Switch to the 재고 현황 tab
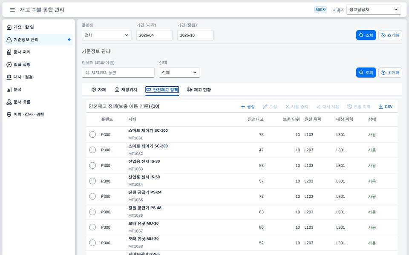 point(199,90)
